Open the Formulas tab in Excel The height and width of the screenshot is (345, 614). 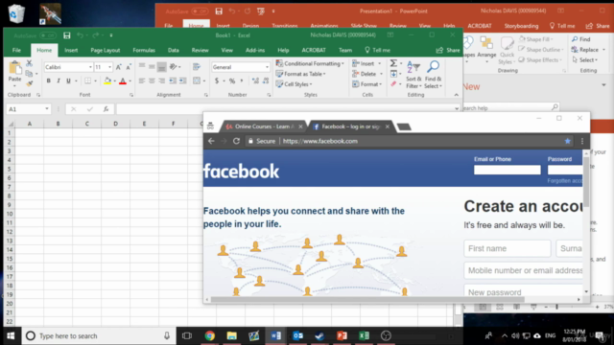(144, 50)
